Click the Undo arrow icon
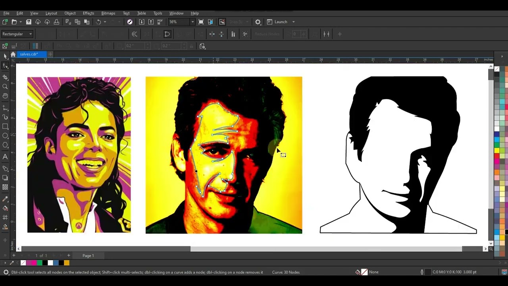508x286 pixels. 98,22
